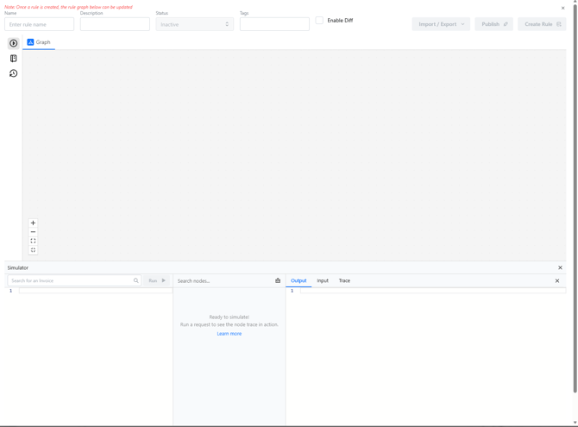Click the Publish button
This screenshot has height=427, width=578.
494,24
